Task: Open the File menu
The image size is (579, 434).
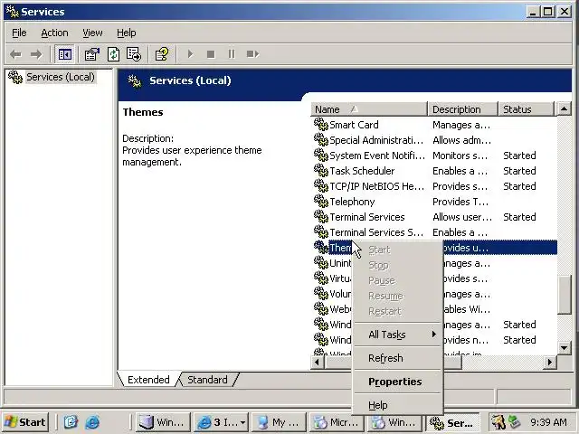Action: tap(19, 33)
